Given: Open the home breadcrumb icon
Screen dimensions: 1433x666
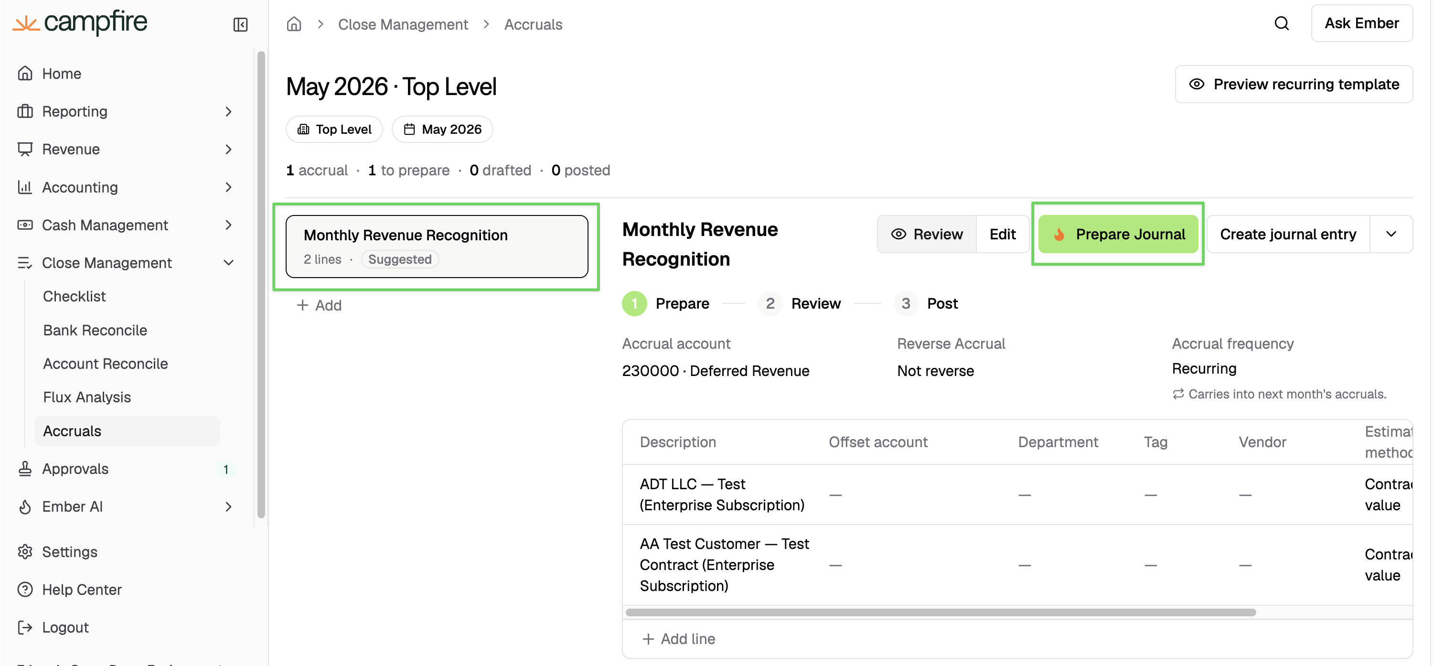Looking at the screenshot, I should pos(294,24).
